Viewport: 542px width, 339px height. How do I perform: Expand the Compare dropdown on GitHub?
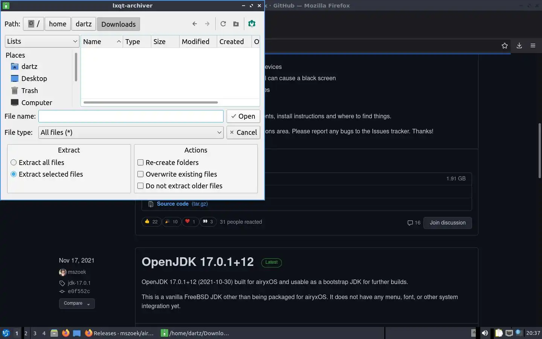point(77,303)
